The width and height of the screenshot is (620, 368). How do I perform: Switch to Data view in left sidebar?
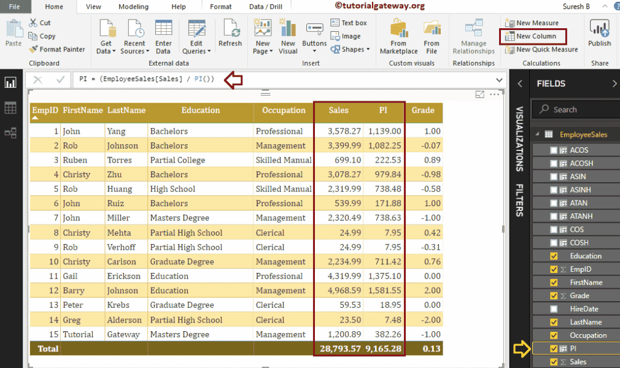(x=10, y=108)
